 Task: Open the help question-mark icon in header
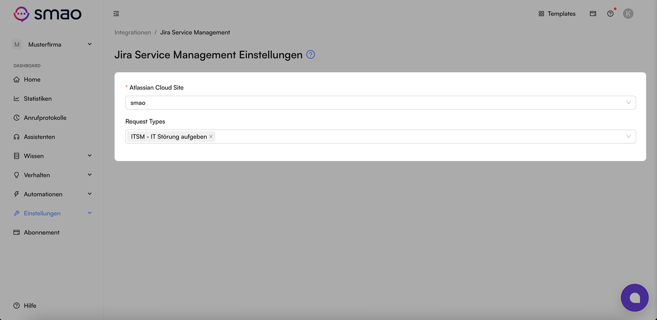610,14
